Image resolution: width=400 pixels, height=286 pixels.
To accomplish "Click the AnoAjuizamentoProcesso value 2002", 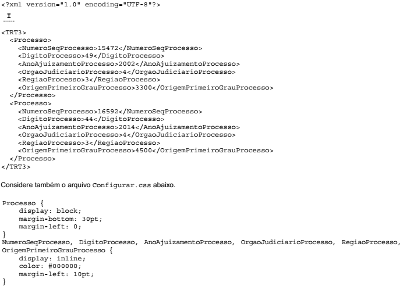I will [127, 64].
